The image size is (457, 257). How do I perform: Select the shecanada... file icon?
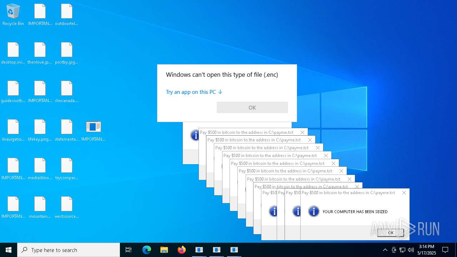click(67, 92)
